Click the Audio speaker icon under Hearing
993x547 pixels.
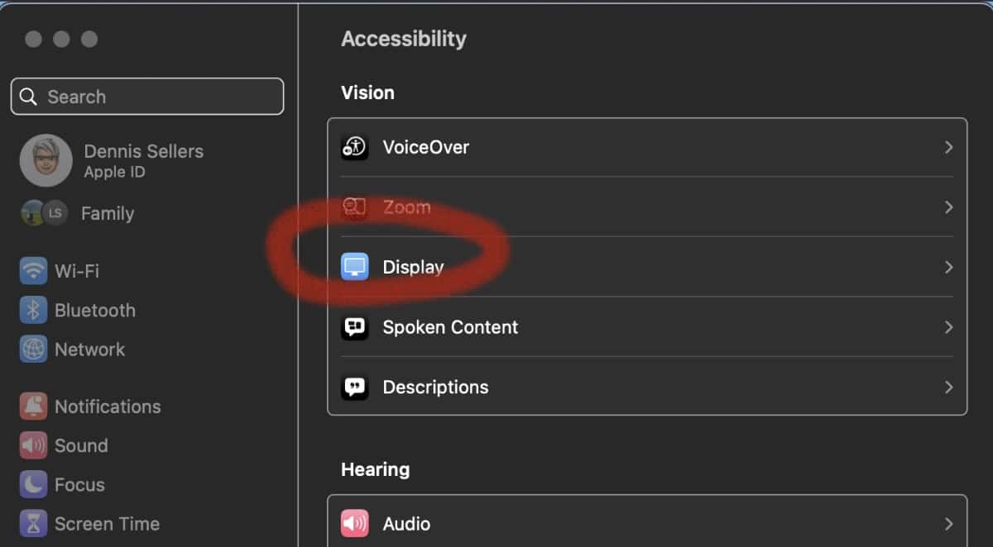[355, 524]
